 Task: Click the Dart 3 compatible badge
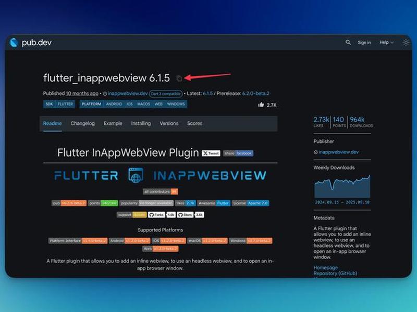click(166, 94)
